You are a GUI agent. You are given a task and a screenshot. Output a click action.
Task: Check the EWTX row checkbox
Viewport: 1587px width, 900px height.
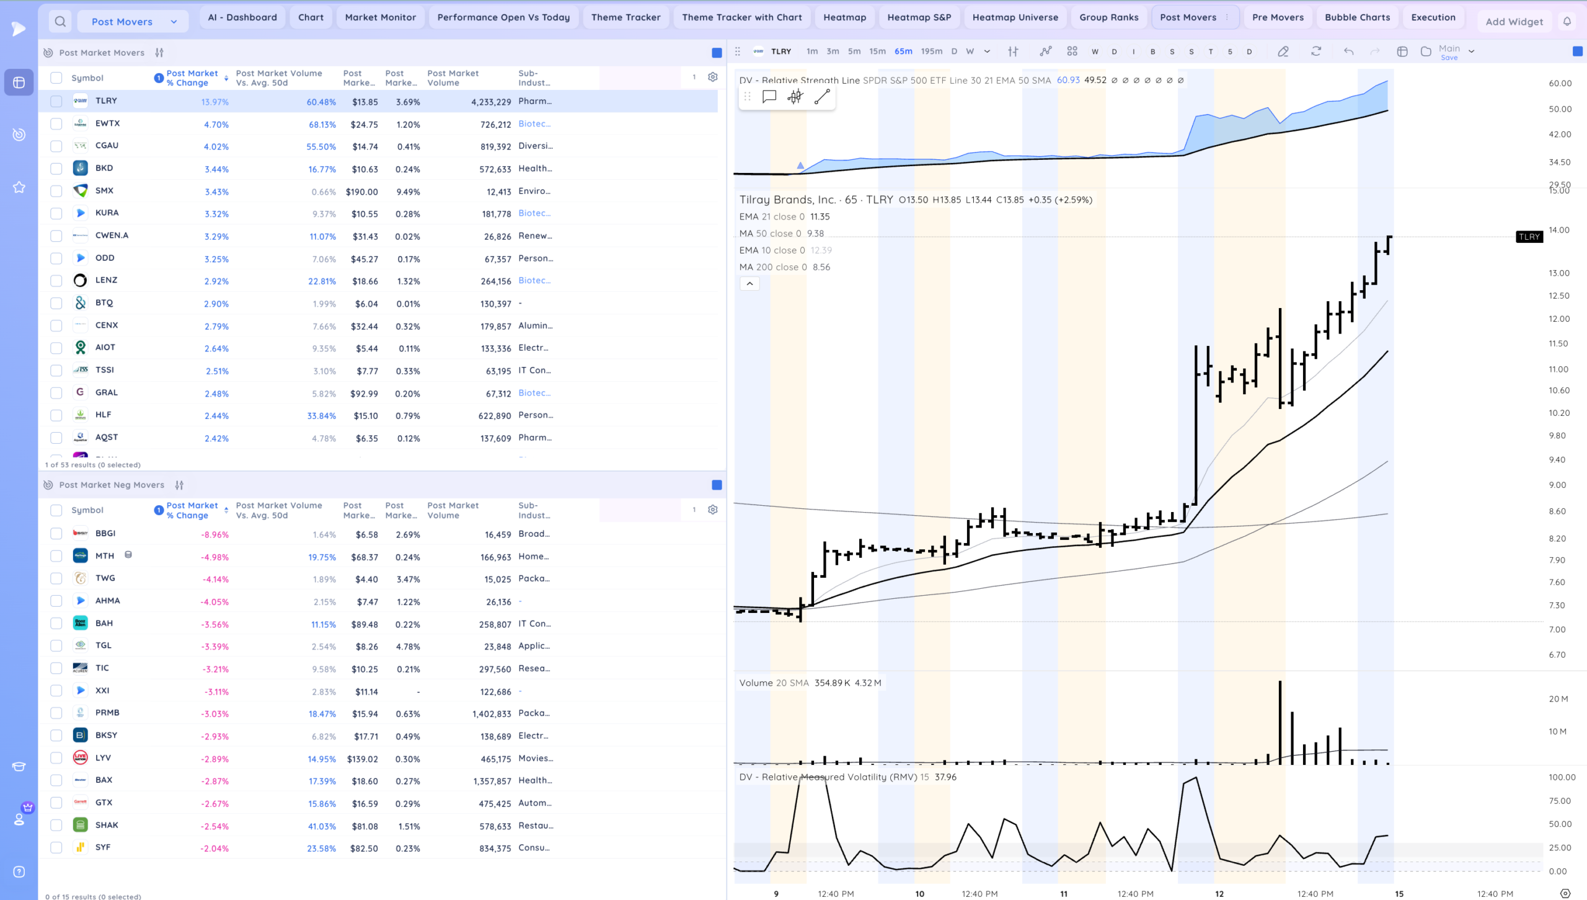(x=56, y=124)
